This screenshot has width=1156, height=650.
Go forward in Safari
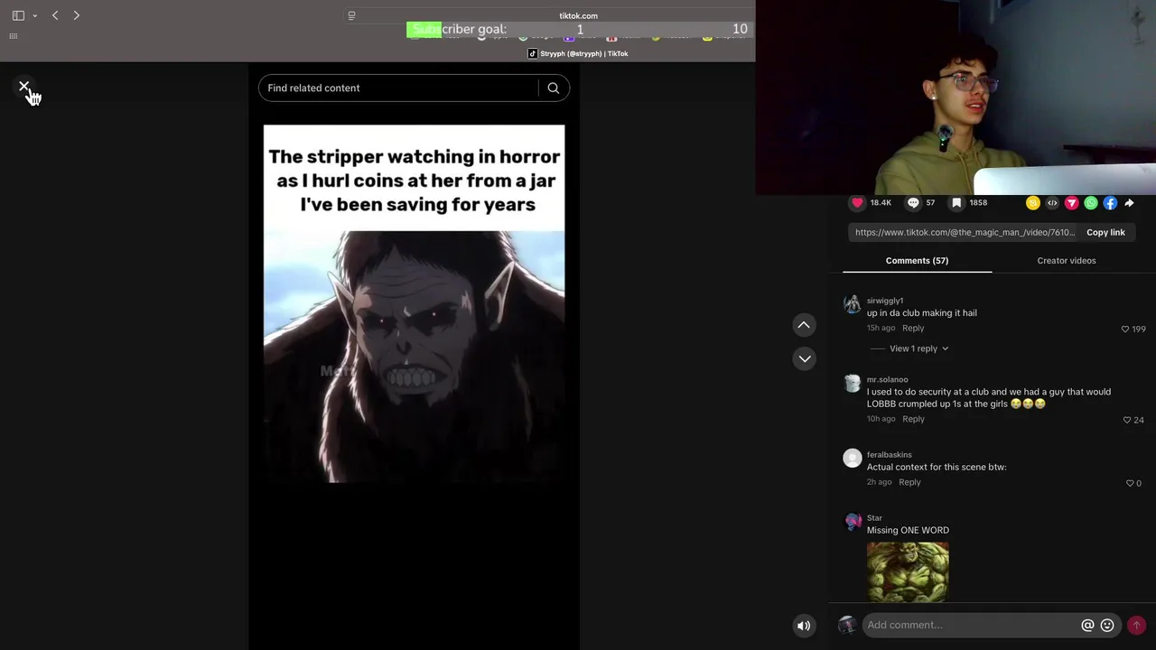[x=77, y=15]
